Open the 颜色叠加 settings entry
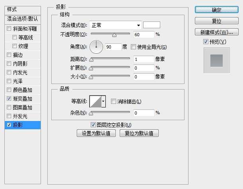This screenshot has height=189, width=243. (x=23, y=90)
